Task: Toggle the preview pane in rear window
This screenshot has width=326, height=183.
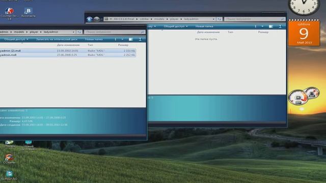Action: [x=270, y=26]
